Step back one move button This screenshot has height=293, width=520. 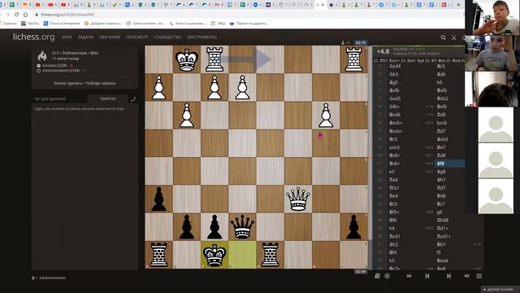[427, 276]
